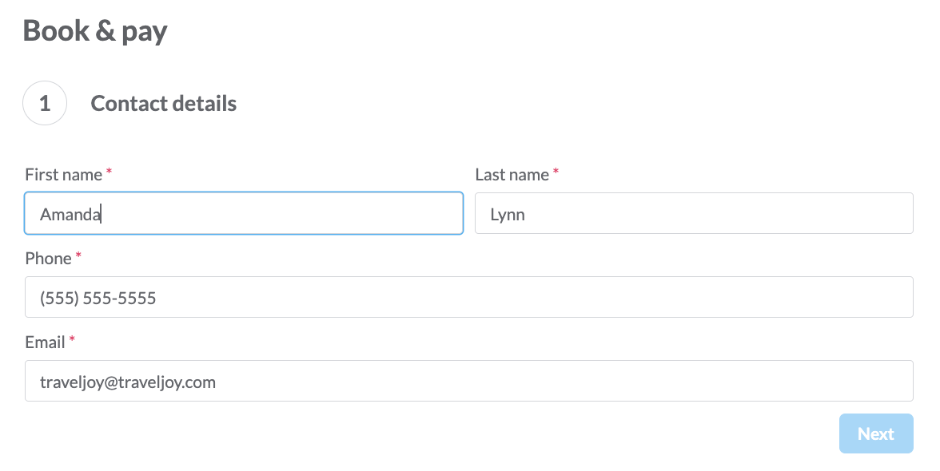Select the Phone input field
940x471 pixels.
click(x=468, y=297)
